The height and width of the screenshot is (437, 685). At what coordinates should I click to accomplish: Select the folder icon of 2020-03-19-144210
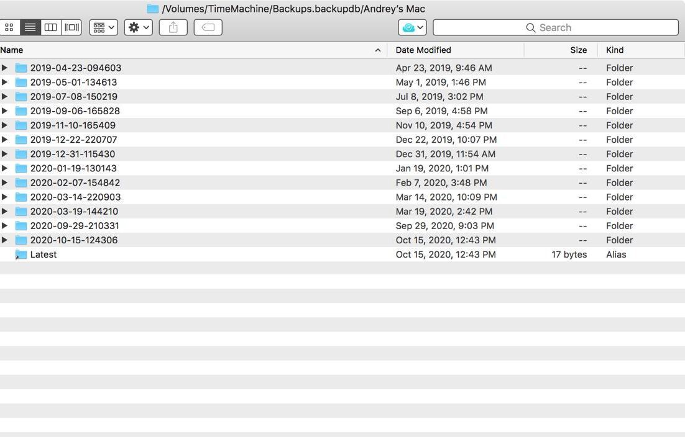[x=21, y=211]
